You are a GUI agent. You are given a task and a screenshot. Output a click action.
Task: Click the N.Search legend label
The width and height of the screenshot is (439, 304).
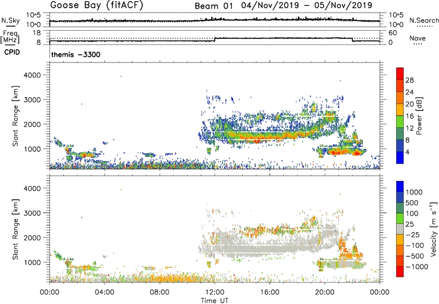click(424, 20)
